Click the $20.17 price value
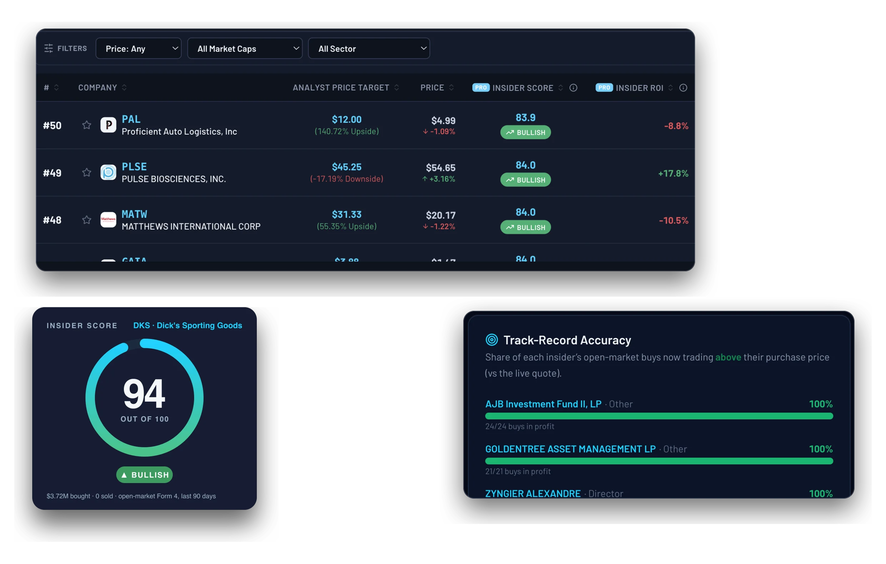The image size is (886, 564). pyautogui.click(x=441, y=216)
